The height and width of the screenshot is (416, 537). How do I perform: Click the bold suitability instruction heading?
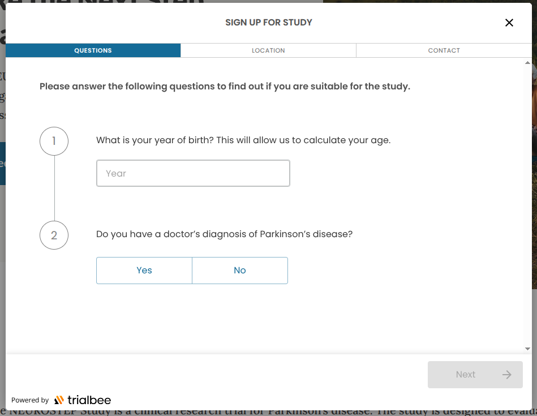[225, 87]
